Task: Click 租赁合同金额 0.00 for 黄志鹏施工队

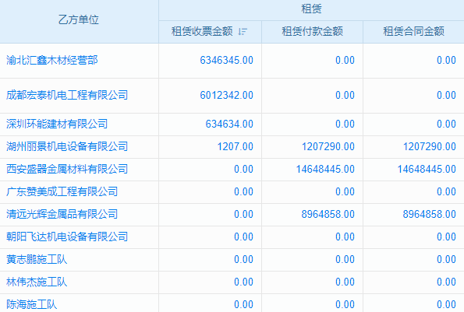Action: pyautogui.click(x=447, y=259)
